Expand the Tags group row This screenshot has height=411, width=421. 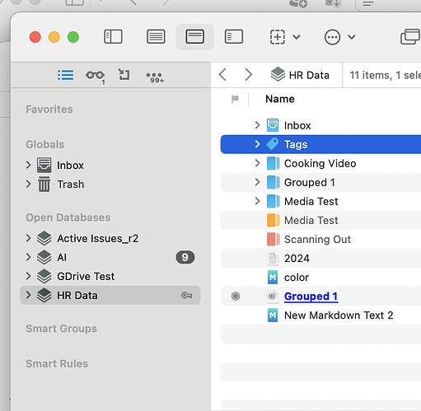pos(257,144)
